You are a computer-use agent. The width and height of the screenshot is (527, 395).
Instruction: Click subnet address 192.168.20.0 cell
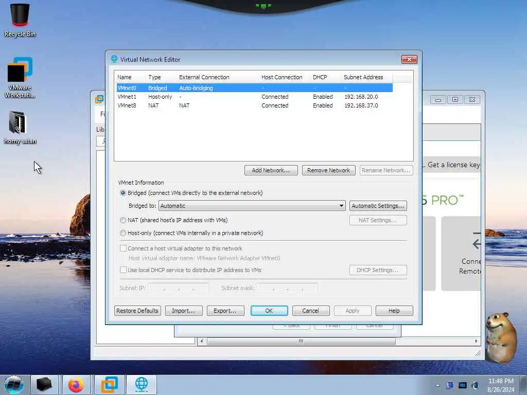pyautogui.click(x=361, y=97)
